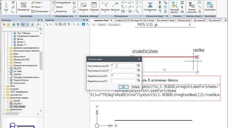The image size is (228, 128).
Task: Launch Мастер объектов object wizard
Action: (x=192, y=7)
